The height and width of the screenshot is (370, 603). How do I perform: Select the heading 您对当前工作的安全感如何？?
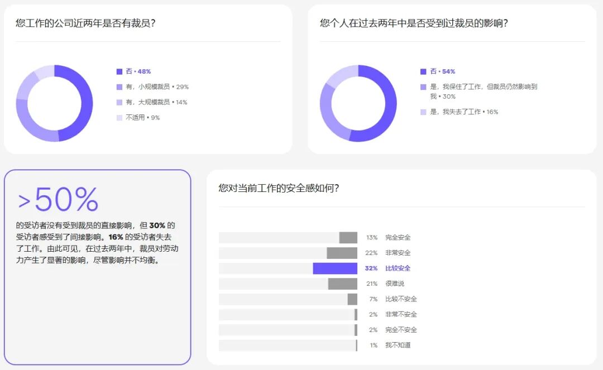pos(279,188)
